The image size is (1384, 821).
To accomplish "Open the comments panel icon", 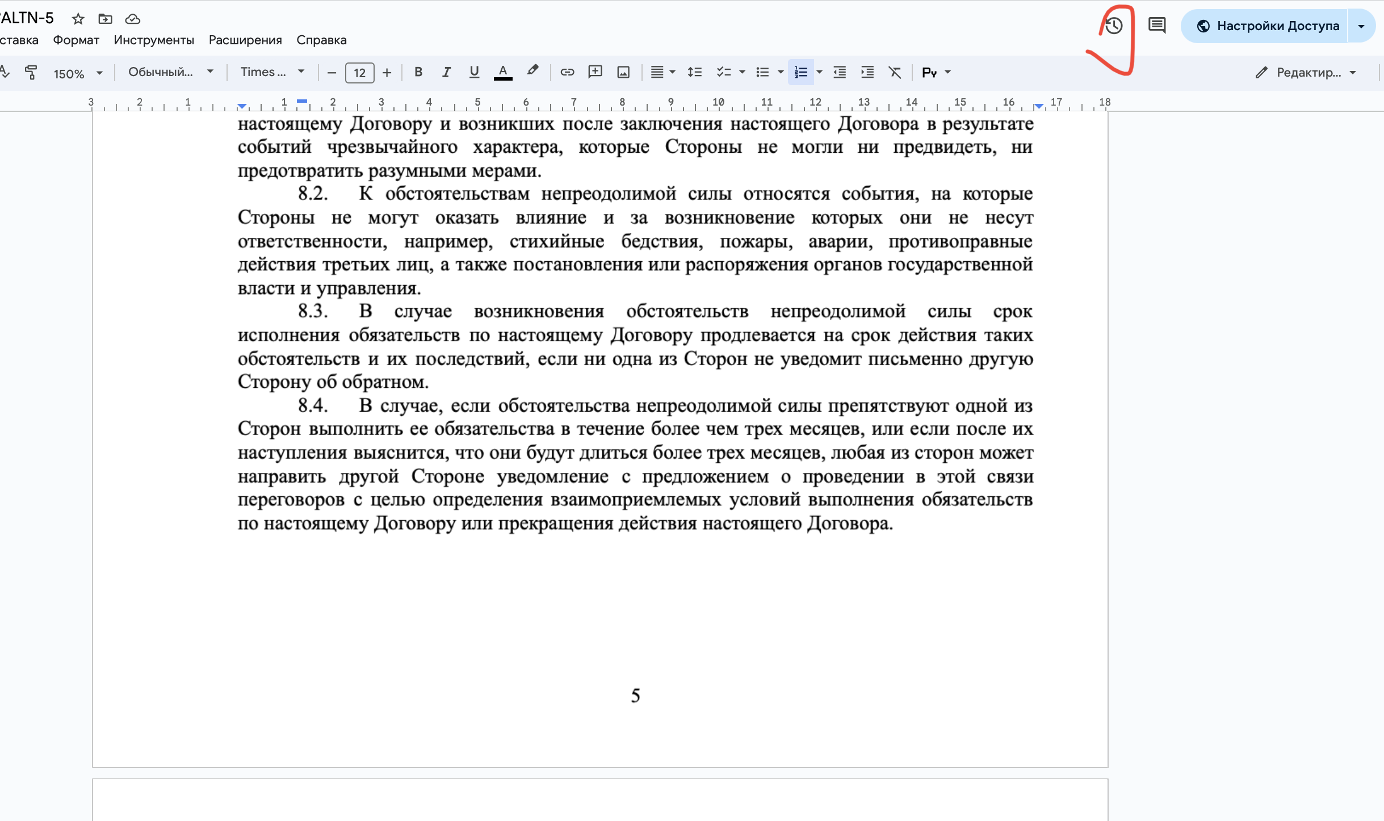I will 1157,26.
